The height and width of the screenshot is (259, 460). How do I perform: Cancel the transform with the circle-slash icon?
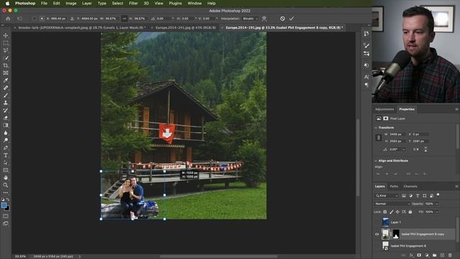pos(282,19)
